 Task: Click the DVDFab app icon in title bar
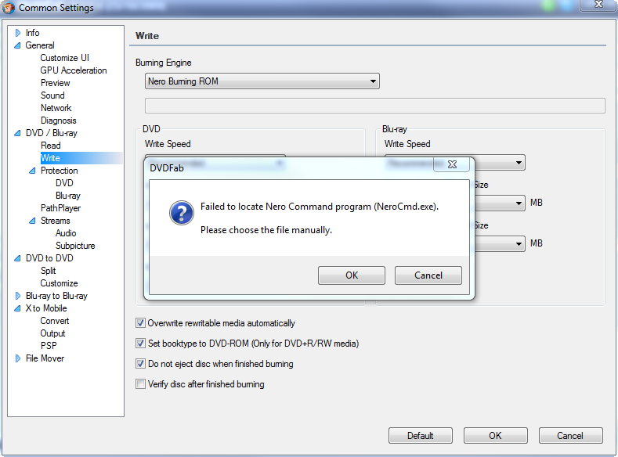coord(9,8)
